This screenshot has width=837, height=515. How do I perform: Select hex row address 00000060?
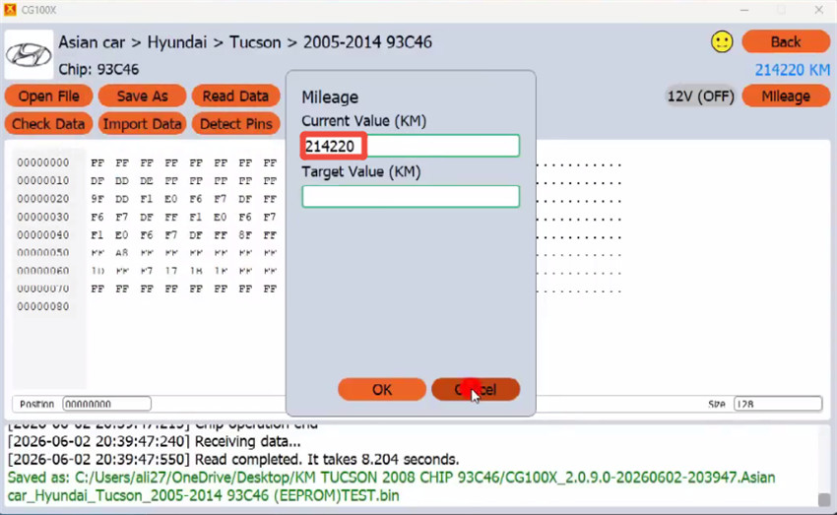(x=43, y=271)
